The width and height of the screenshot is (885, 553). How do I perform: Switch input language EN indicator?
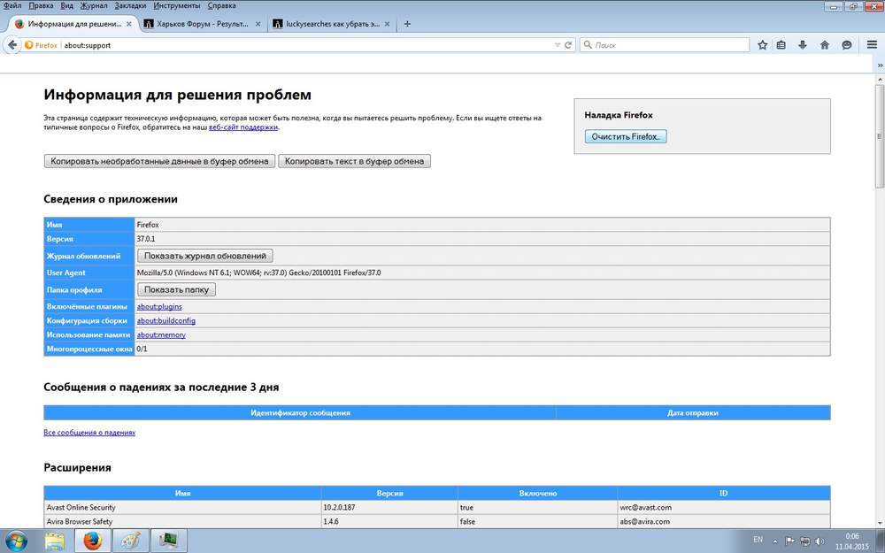[x=758, y=540]
